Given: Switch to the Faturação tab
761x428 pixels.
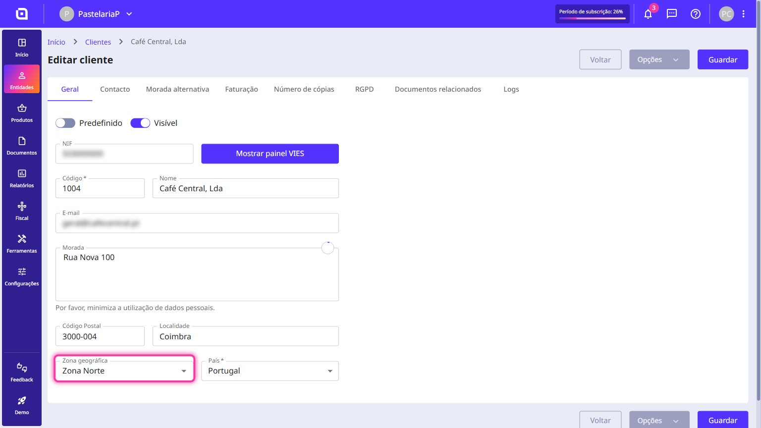Looking at the screenshot, I should [x=242, y=89].
